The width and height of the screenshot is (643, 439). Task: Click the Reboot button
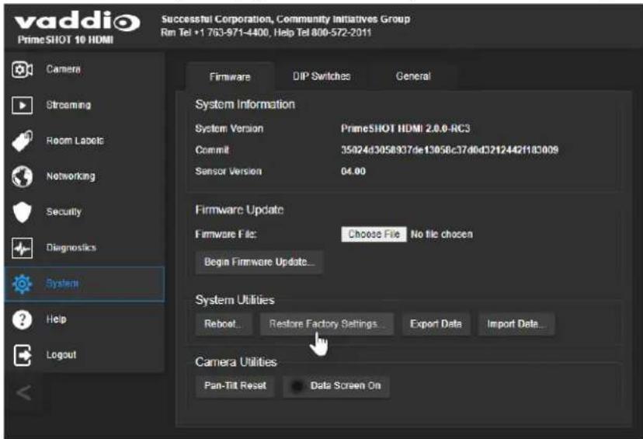[223, 324]
